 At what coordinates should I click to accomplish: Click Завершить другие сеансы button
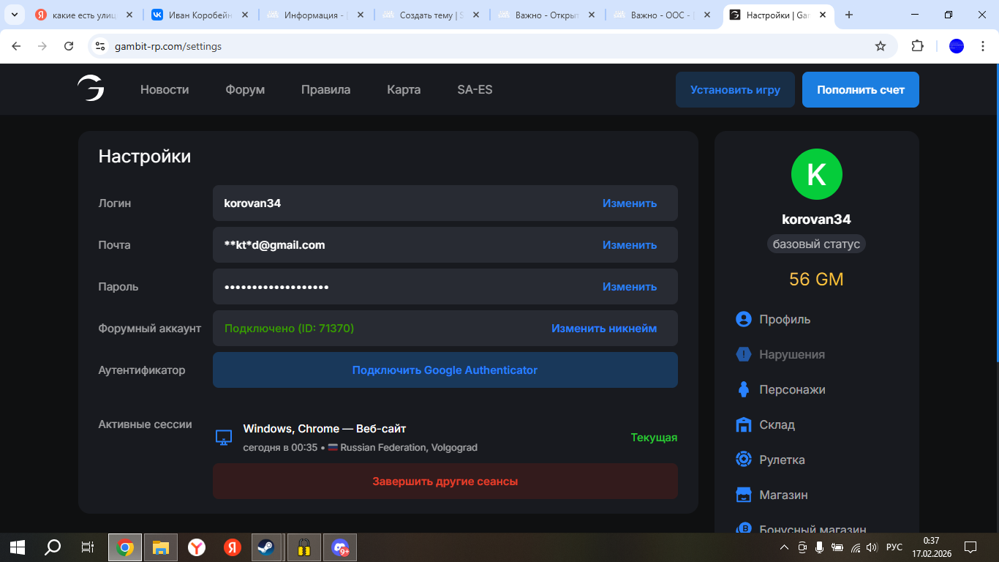point(445,482)
